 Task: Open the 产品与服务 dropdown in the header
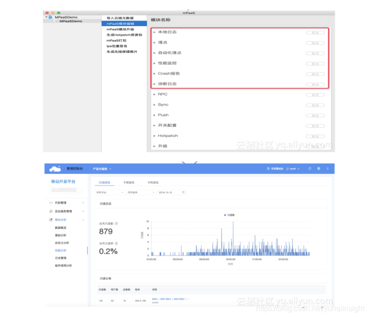[102, 169]
